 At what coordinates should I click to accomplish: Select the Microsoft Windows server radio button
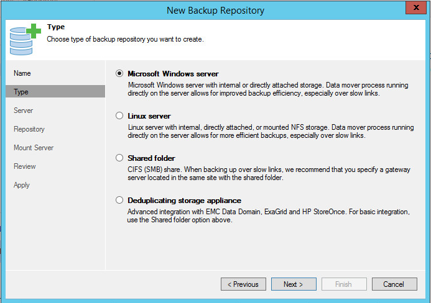(119, 73)
